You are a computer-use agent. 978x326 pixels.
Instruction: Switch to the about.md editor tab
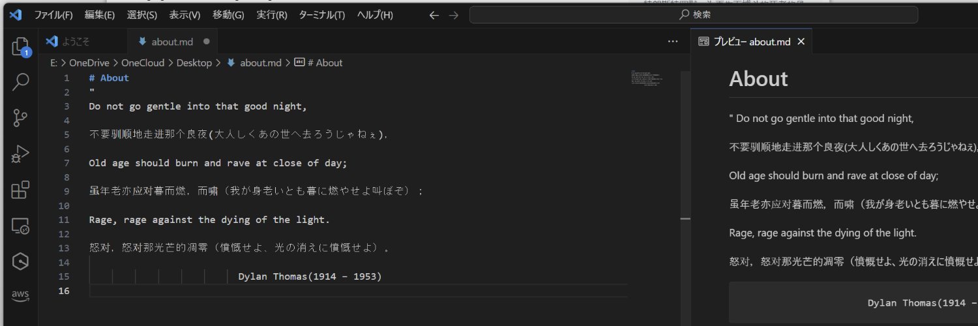coord(172,41)
